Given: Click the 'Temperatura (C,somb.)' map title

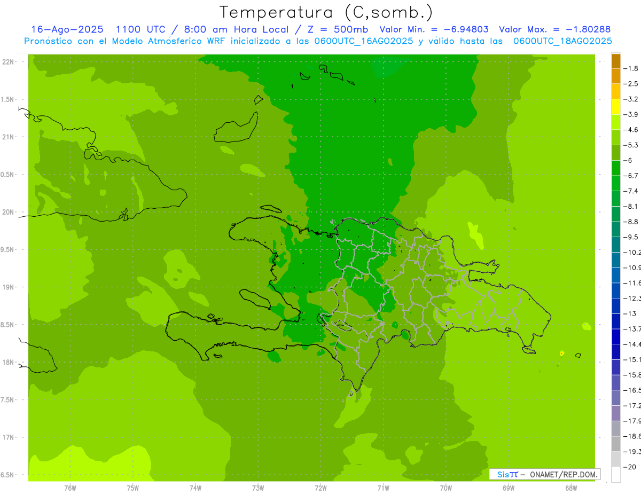Looking at the screenshot, I should (x=326, y=12).
